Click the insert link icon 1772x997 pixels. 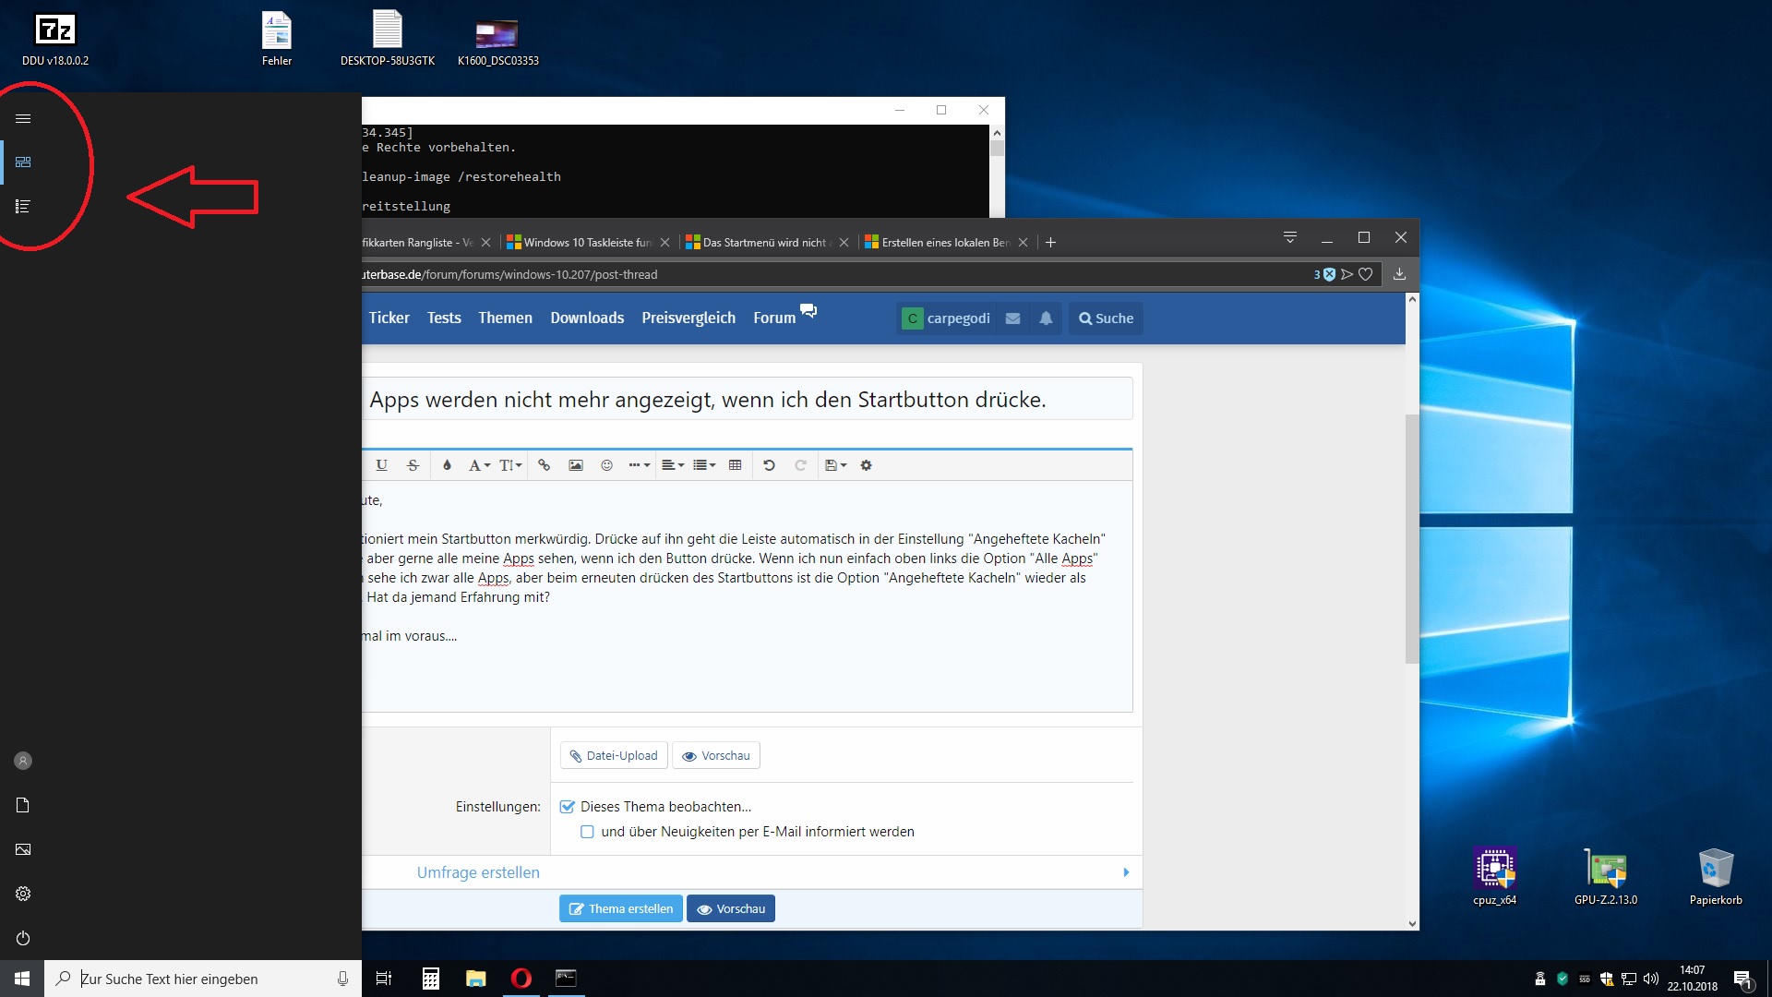[x=545, y=465]
